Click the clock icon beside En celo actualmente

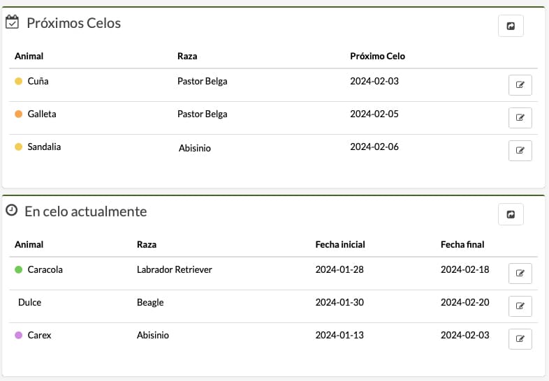(12, 210)
